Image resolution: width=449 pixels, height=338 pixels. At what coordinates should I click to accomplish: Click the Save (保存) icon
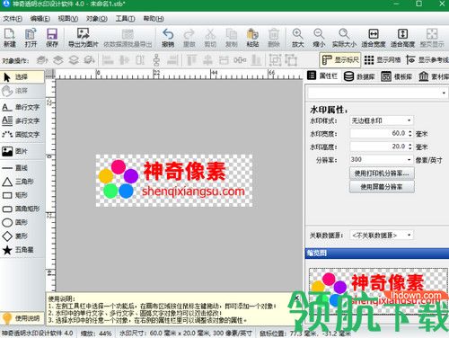[x=52, y=38]
